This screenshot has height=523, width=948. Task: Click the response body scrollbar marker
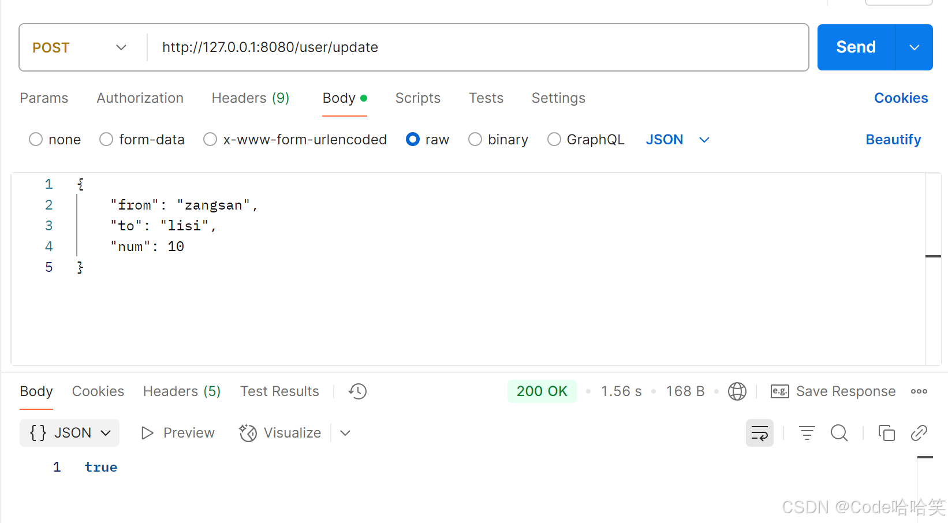(925, 457)
